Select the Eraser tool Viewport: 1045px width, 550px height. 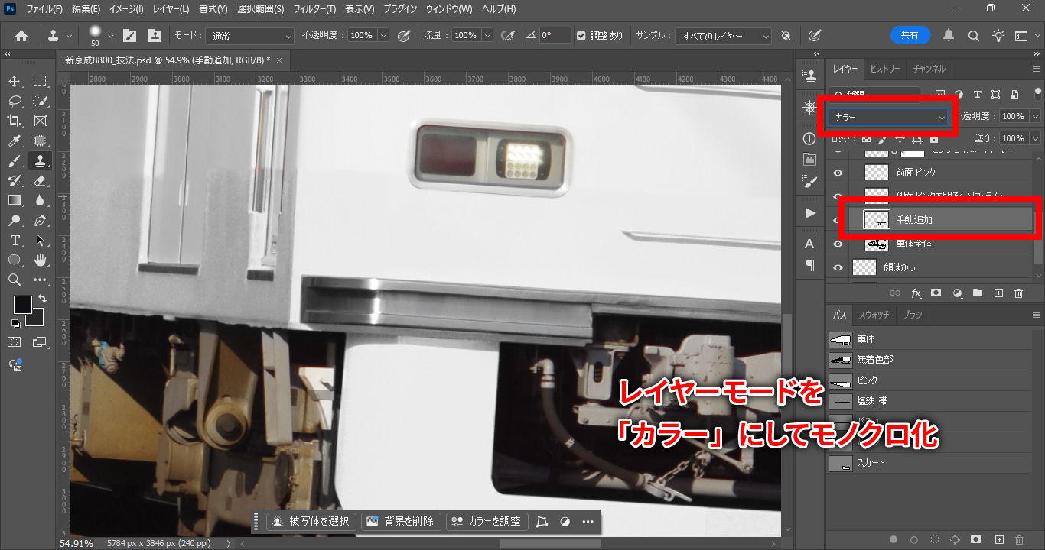41,180
